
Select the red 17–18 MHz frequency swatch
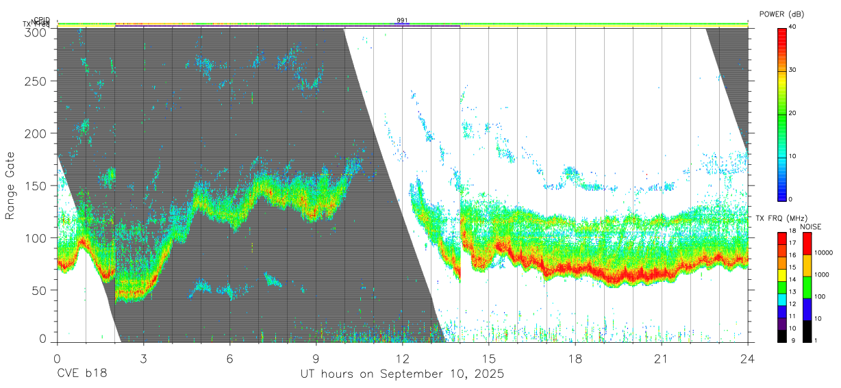[x=781, y=238]
